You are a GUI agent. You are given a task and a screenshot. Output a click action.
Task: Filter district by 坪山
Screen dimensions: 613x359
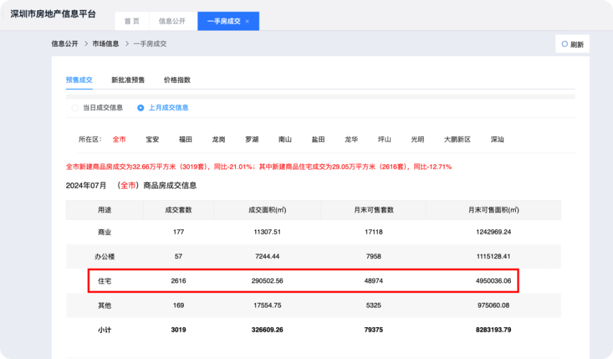pyautogui.click(x=384, y=139)
